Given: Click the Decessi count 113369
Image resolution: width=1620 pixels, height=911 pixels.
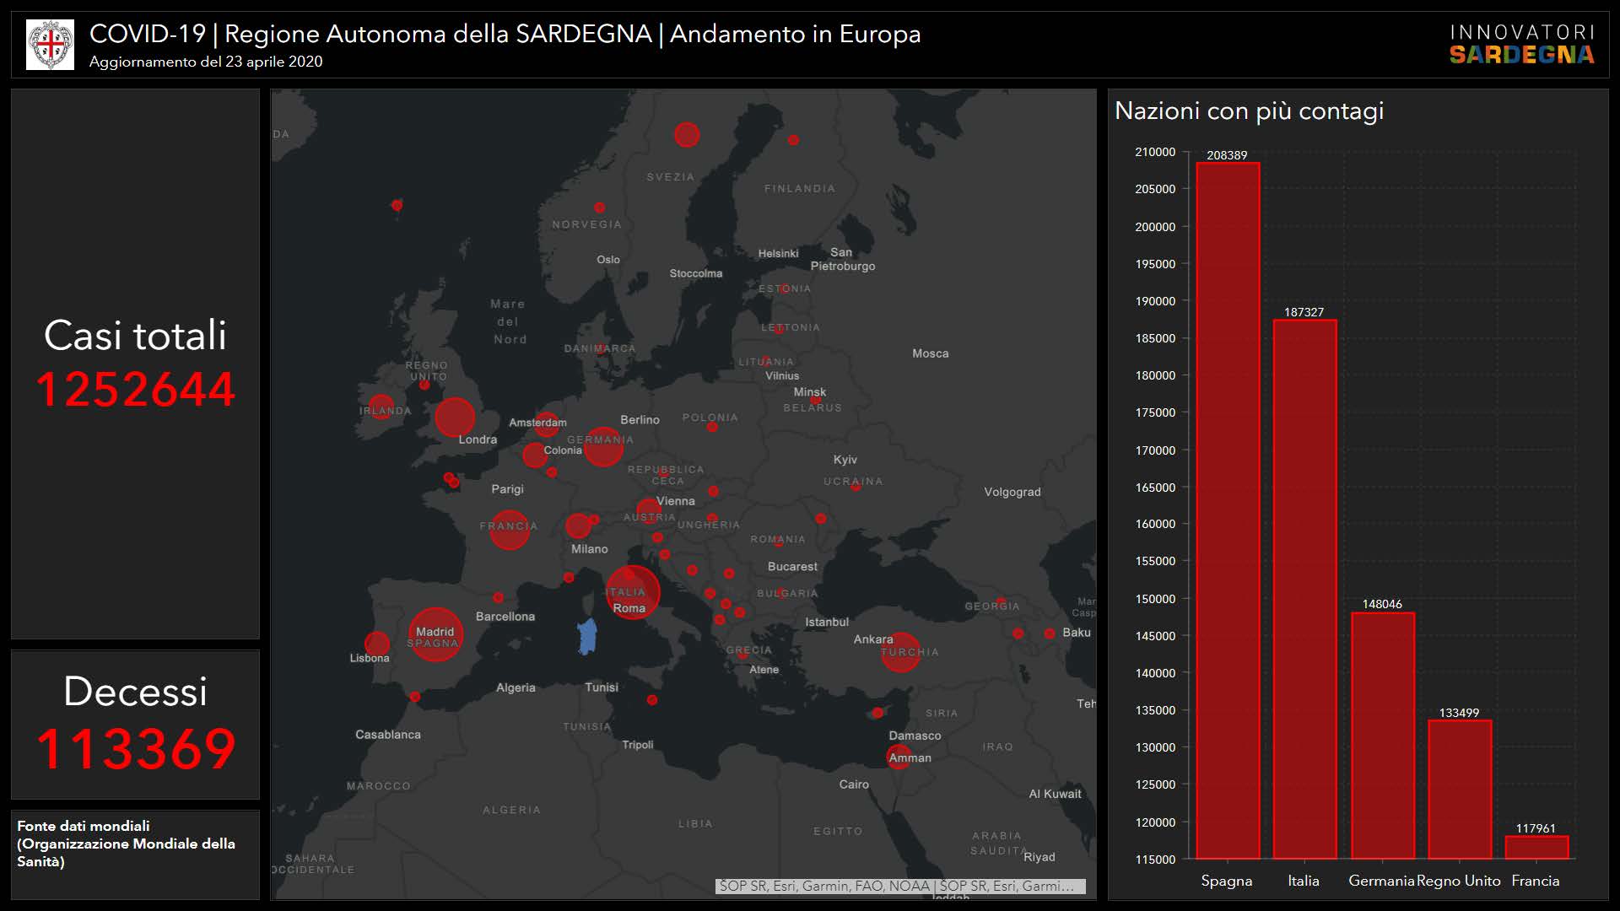Looking at the screenshot, I should [x=135, y=749].
